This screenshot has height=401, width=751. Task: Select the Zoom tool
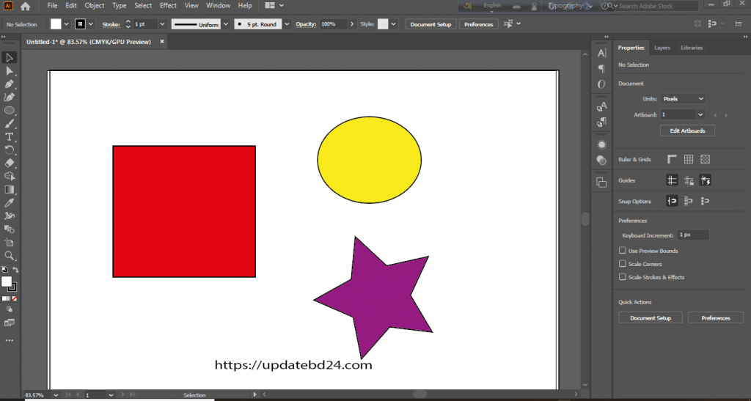point(10,256)
